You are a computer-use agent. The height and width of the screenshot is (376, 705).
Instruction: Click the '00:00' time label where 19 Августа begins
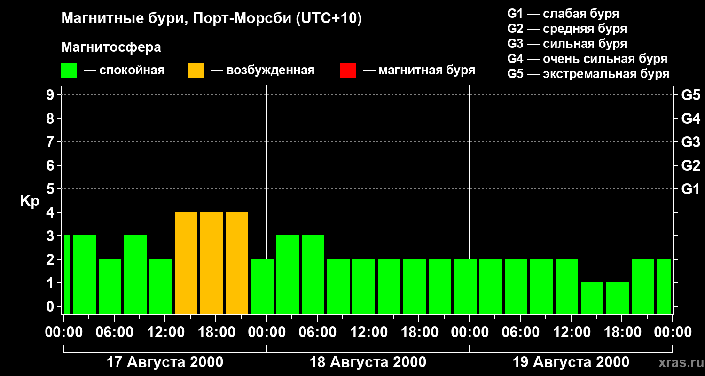pos(470,332)
